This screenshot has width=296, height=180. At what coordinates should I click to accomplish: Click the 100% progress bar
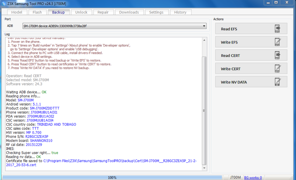(112, 177)
